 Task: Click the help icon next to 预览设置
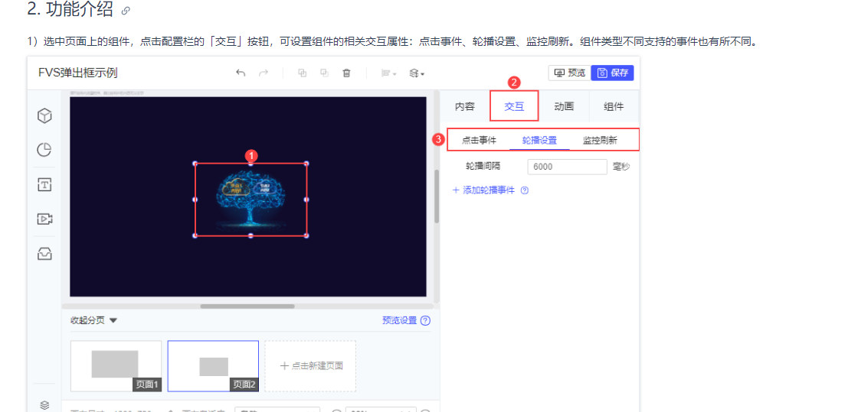point(426,320)
